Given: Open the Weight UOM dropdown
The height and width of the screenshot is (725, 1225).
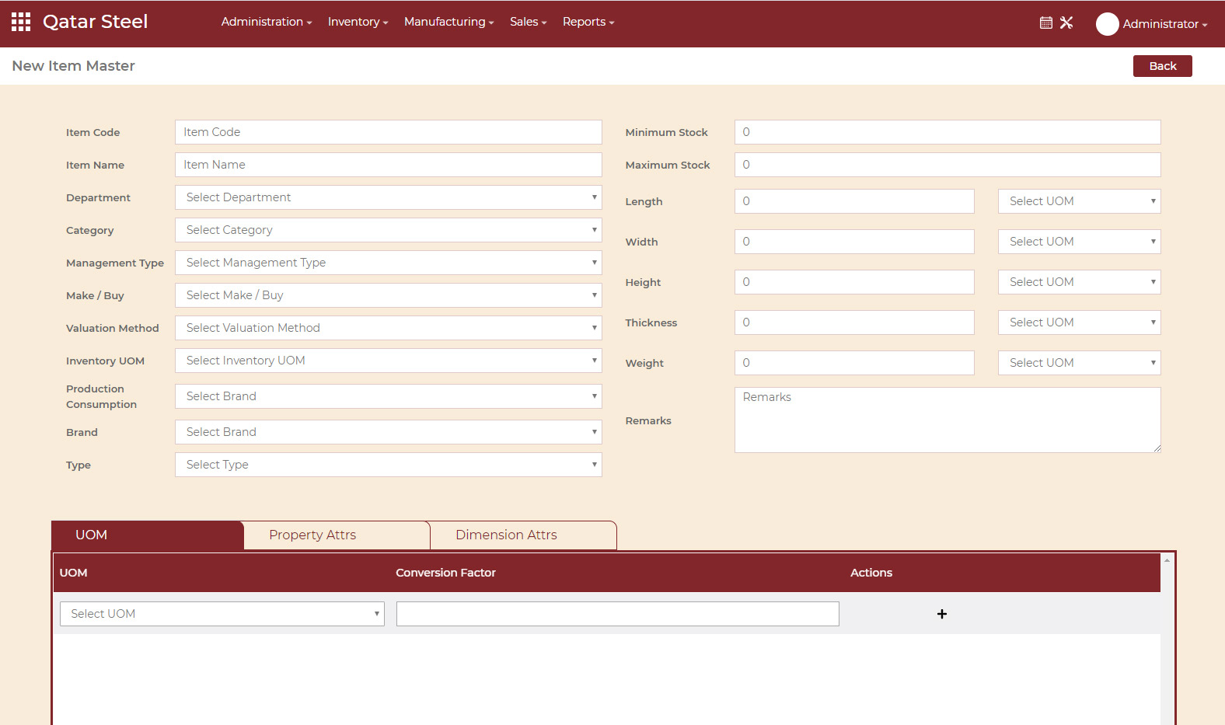Looking at the screenshot, I should pos(1080,363).
